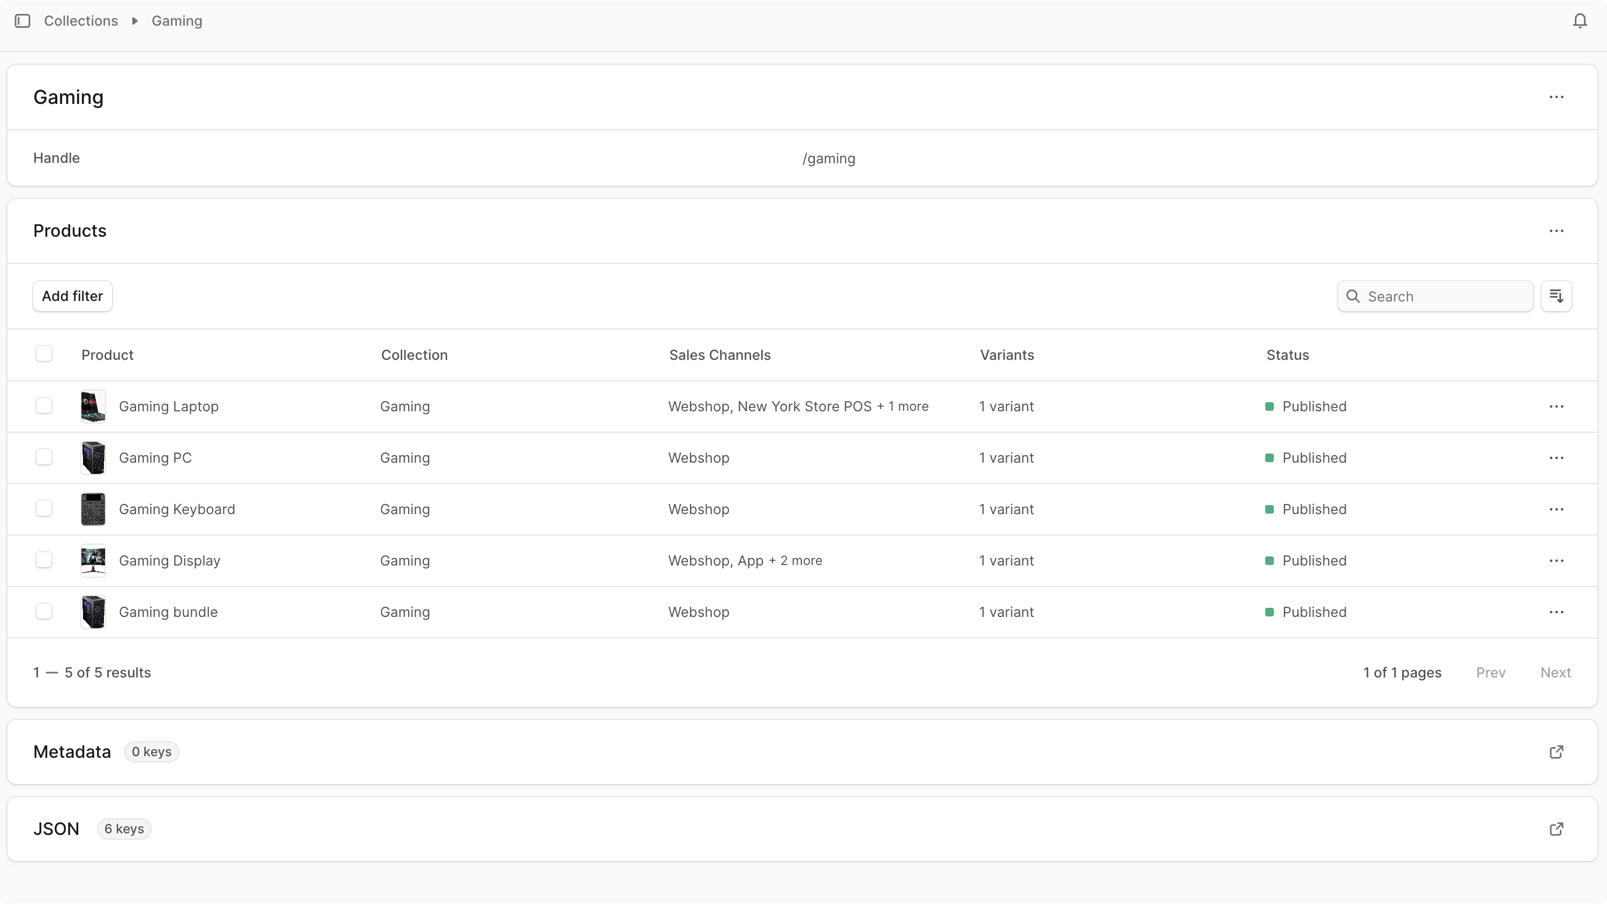Open the Gaming collection options menu

click(1557, 97)
